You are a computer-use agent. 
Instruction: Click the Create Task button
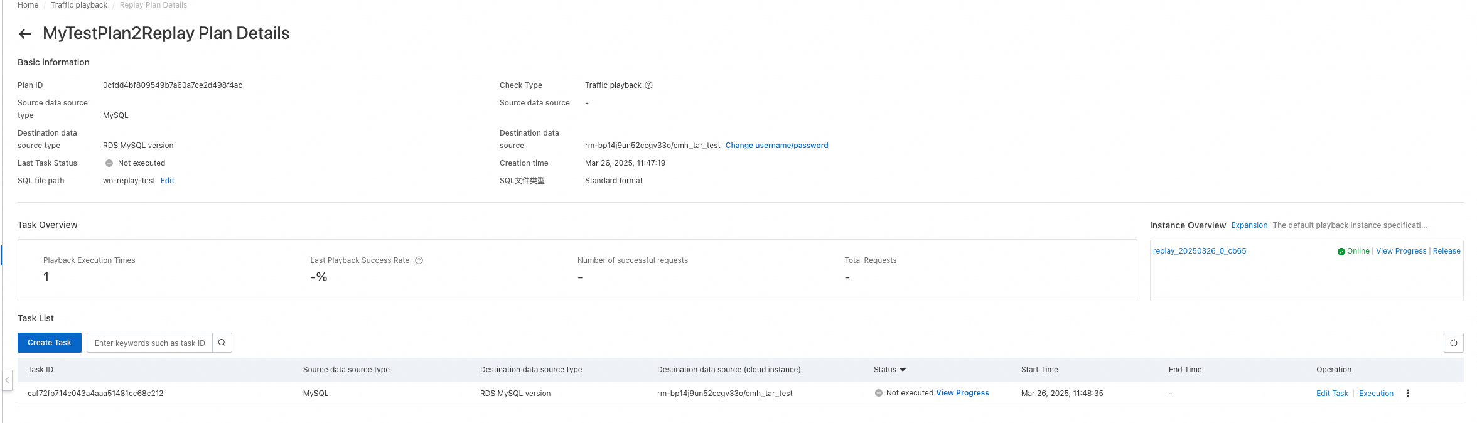pos(50,343)
